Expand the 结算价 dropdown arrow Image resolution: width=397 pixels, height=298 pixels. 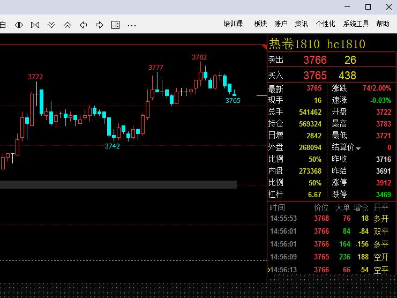tap(358, 148)
